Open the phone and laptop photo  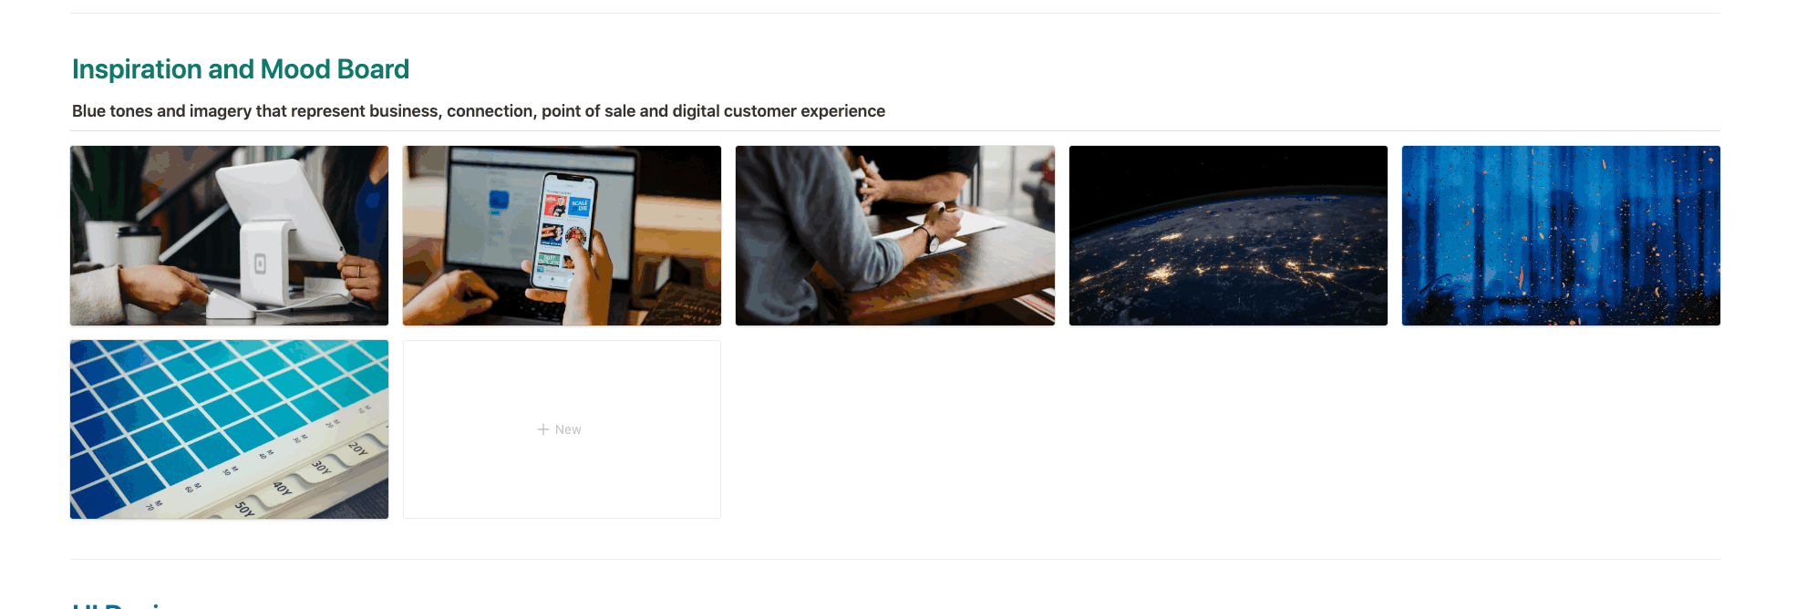[x=562, y=235]
